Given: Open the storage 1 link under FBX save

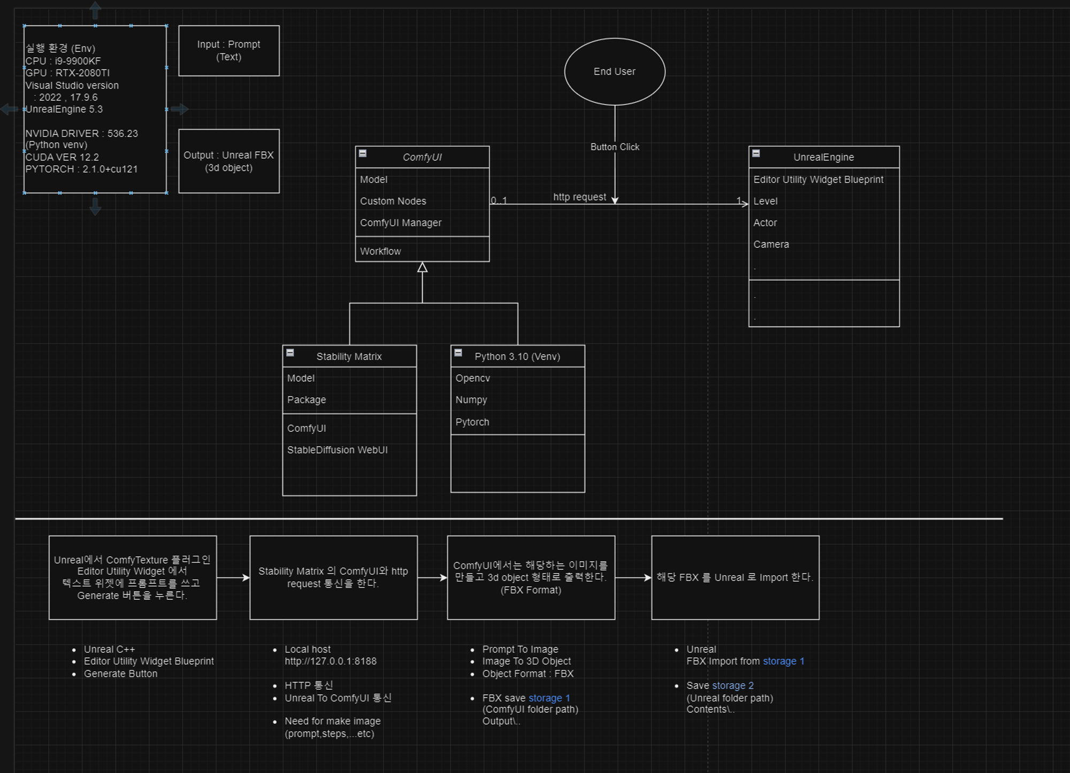Looking at the screenshot, I should [x=549, y=698].
